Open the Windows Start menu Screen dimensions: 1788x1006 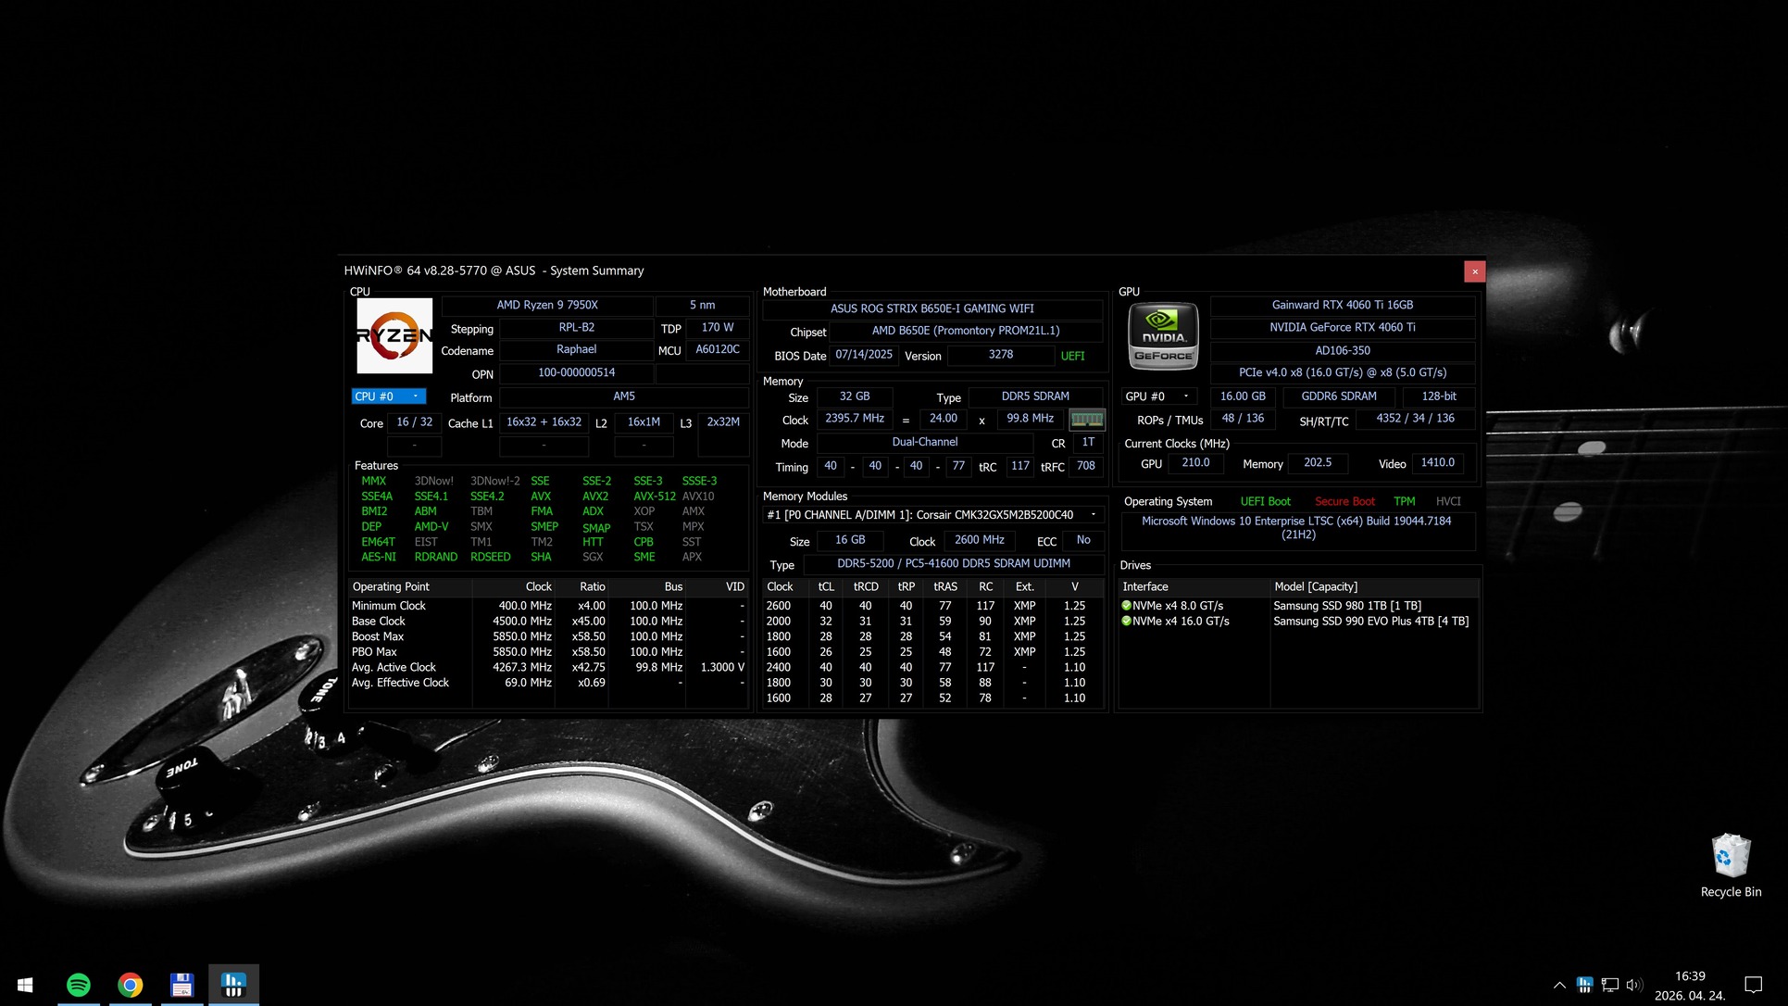pos(25,985)
